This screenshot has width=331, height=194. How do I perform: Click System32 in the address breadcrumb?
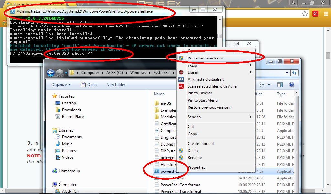[x=162, y=73]
